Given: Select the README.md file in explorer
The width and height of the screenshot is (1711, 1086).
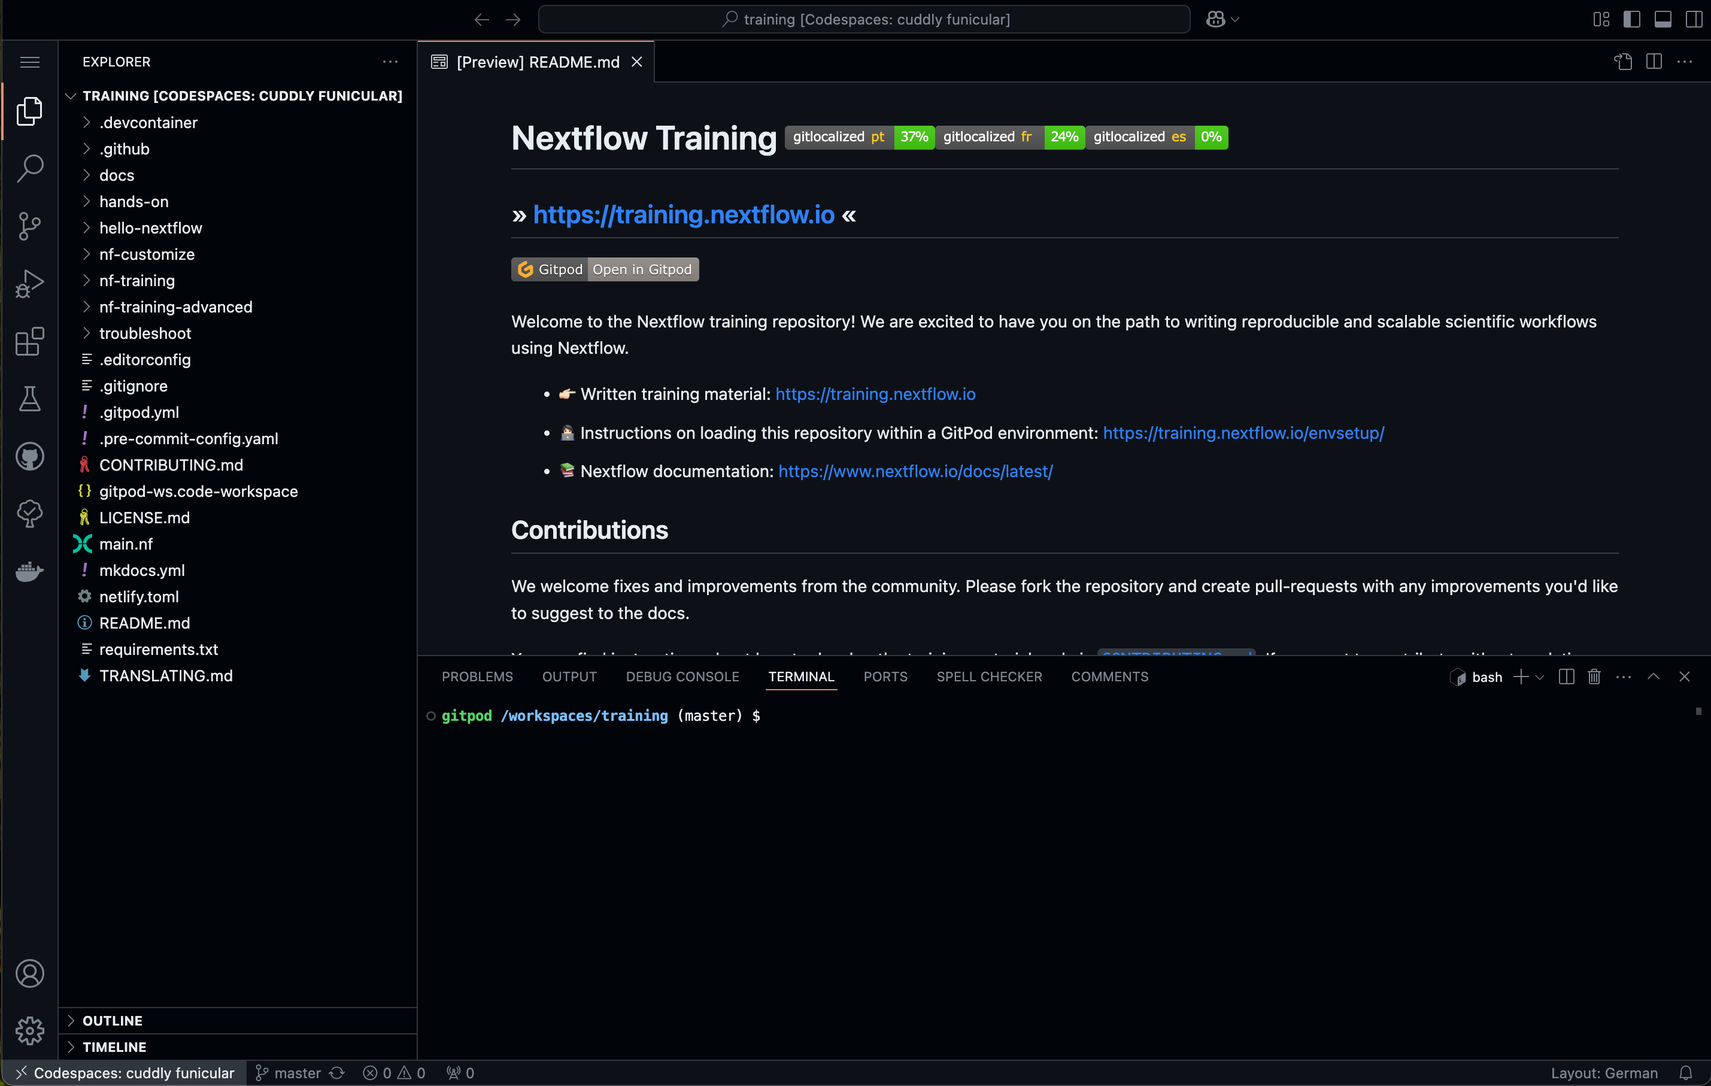Looking at the screenshot, I should pos(145,622).
